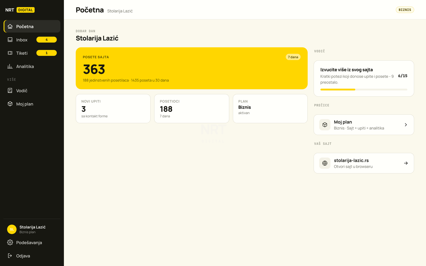Click the home icon beside Početna
This screenshot has height=266, width=426.
(x=10, y=26)
